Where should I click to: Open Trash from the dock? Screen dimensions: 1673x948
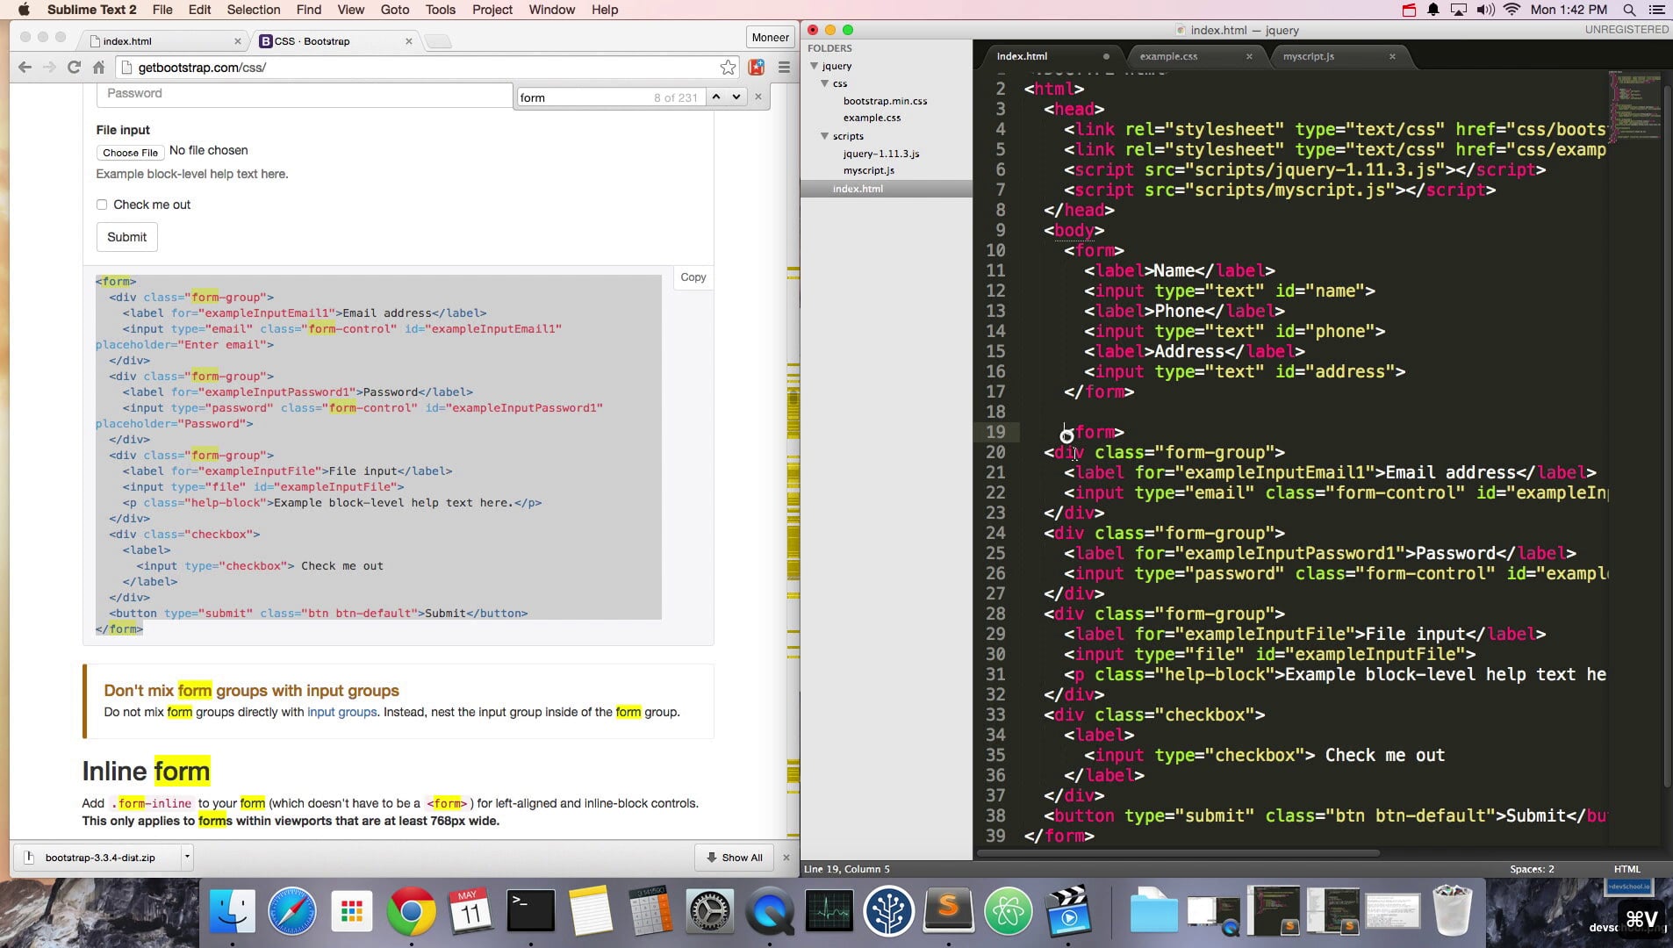click(1452, 910)
